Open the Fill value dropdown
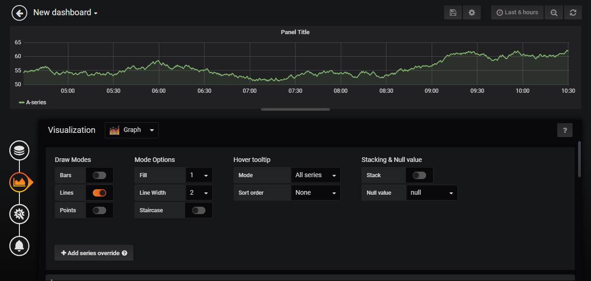This screenshot has height=281, width=591. point(199,175)
